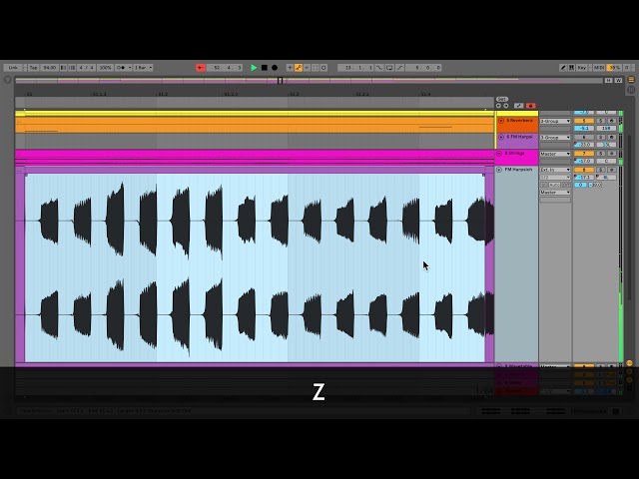Image resolution: width=639 pixels, height=479 pixels.
Task: Open Strings output Master dropdown
Action: [x=555, y=154]
